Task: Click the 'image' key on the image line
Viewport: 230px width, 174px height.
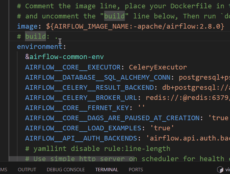Action: pos(27,26)
